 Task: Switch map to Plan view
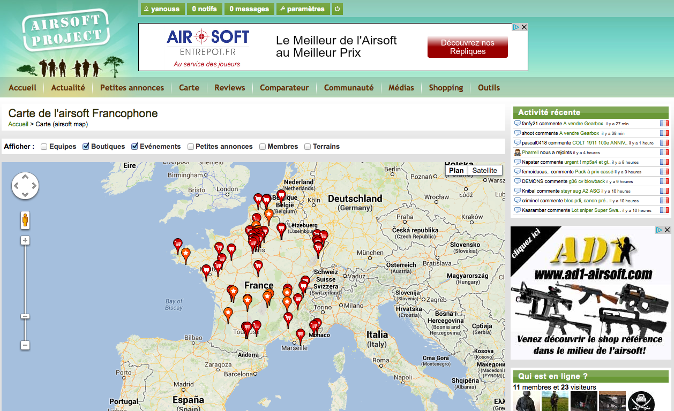pyautogui.click(x=456, y=170)
